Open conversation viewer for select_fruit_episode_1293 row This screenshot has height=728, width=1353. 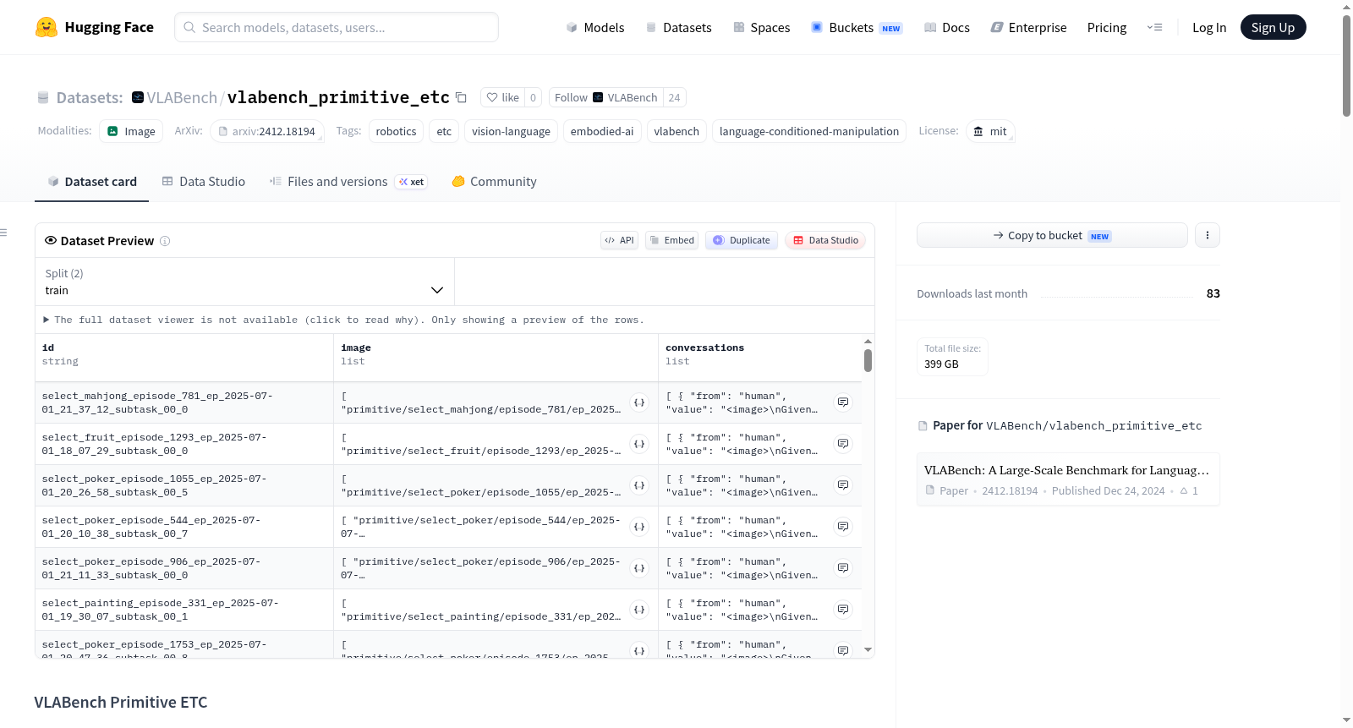tap(843, 444)
